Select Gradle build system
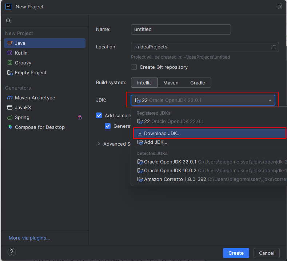The height and width of the screenshot is (261, 287). 198,83
